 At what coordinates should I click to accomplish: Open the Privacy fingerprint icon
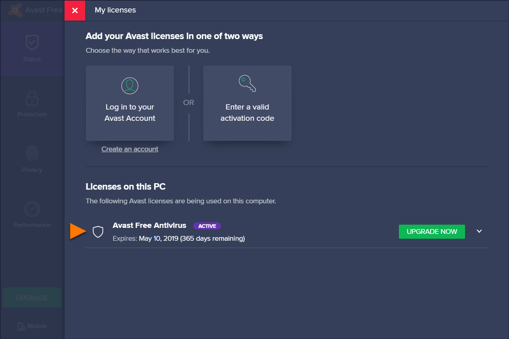click(32, 153)
